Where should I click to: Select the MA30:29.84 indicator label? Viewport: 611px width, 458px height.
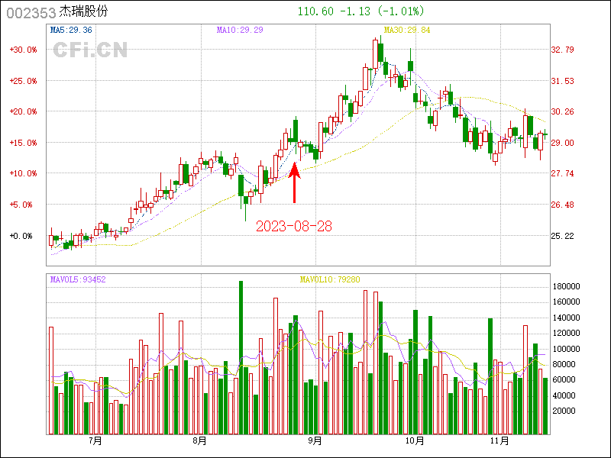pos(406,30)
